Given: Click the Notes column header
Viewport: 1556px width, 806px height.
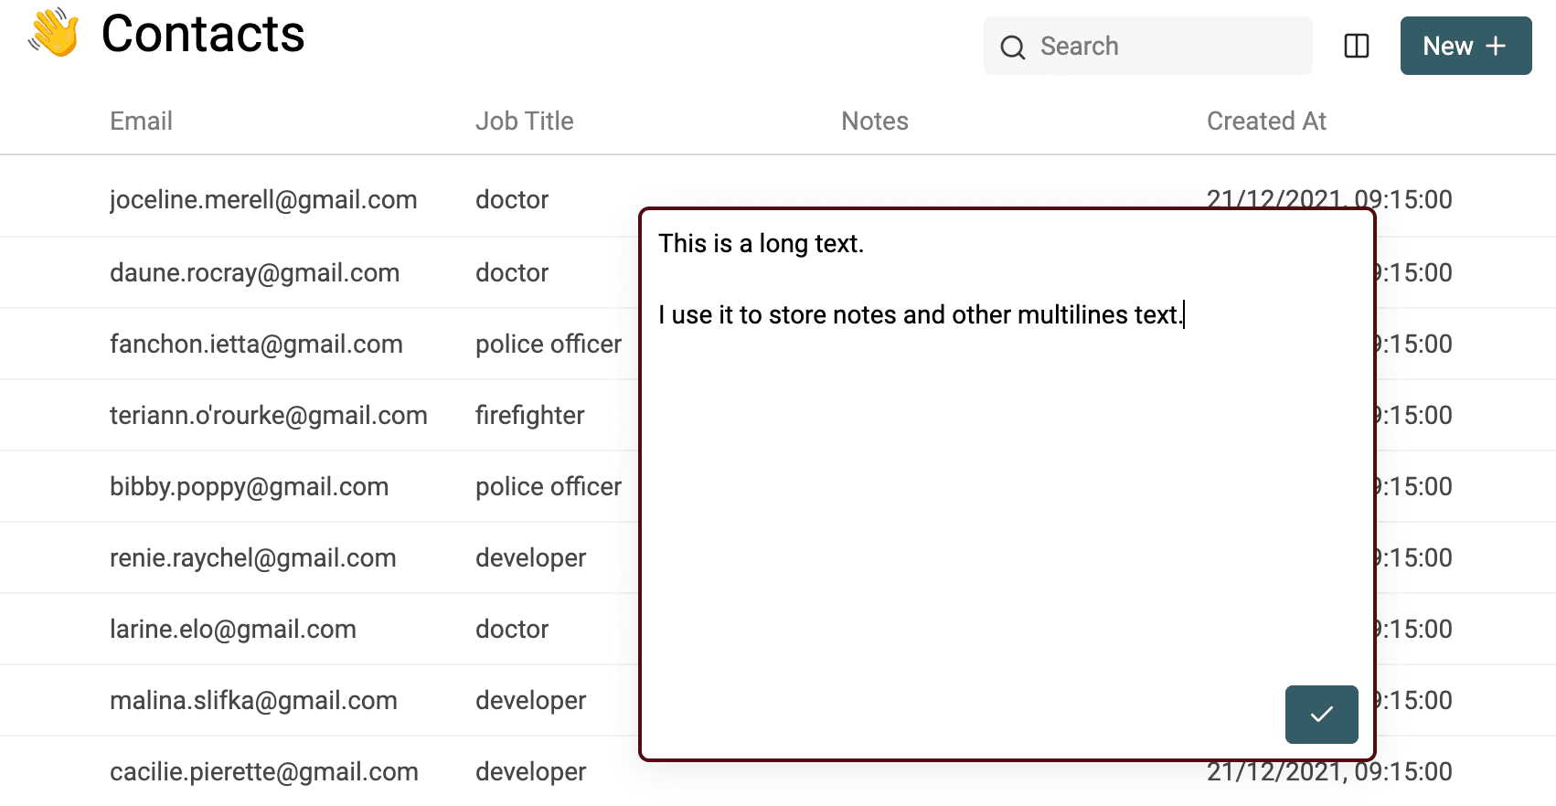Looking at the screenshot, I should (874, 122).
